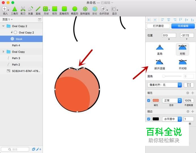Choose the 断开连接 disconnected point type

(160, 65)
